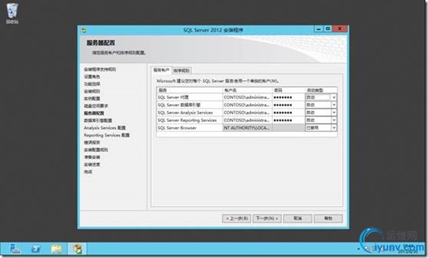428x258 pixels.
Task: Open startup type dropdown for SQL Server 数据库引擎
Action: (x=334, y=105)
